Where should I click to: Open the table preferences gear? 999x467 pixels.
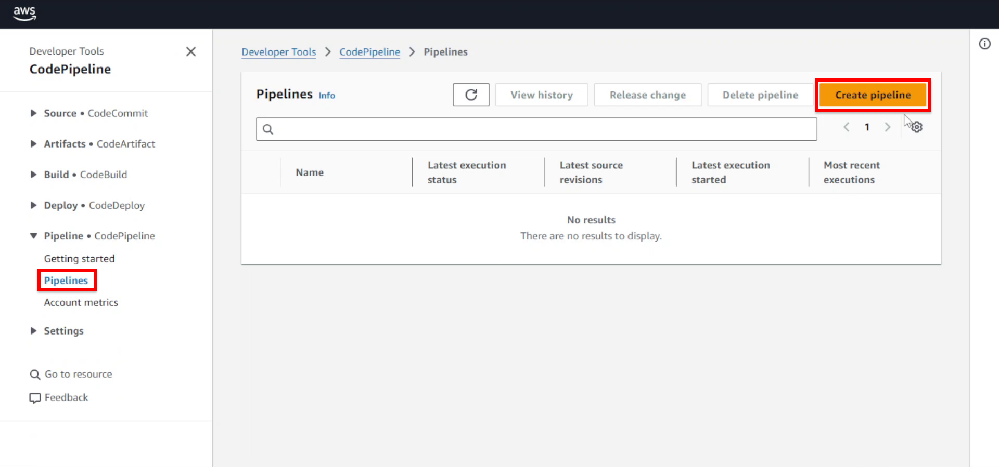[917, 127]
